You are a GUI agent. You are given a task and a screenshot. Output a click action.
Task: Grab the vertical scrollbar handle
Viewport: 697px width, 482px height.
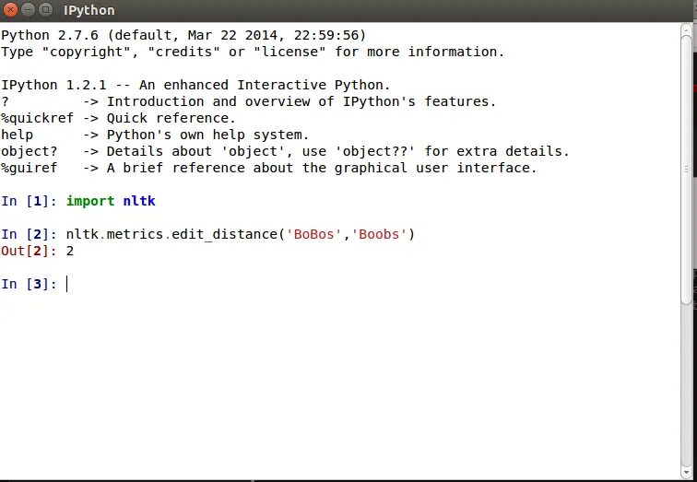click(686, 166)
